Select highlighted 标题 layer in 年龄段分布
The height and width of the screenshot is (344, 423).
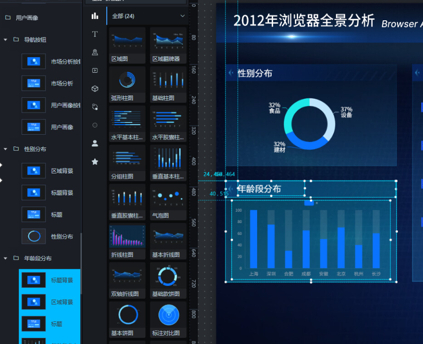(x=50, y=324)
